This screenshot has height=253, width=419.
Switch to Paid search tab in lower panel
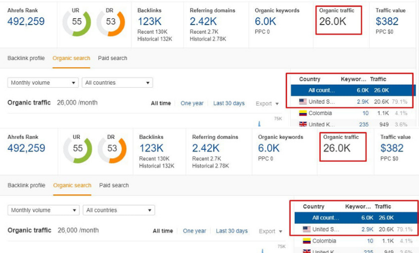point(114,185)
